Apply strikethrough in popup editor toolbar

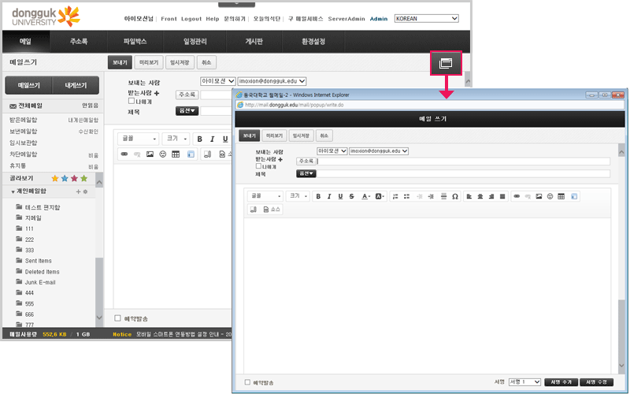(351, 196)
